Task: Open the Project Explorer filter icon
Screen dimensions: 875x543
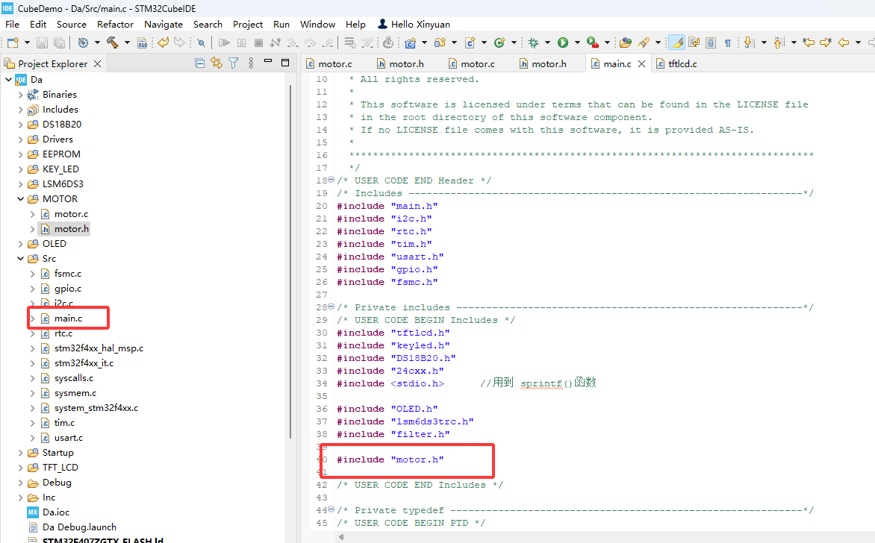Action: (233, 63)
